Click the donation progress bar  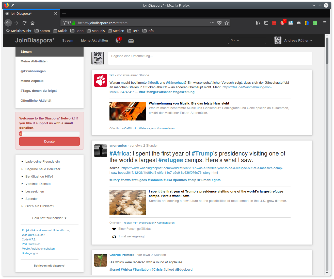tap(50, 134)
